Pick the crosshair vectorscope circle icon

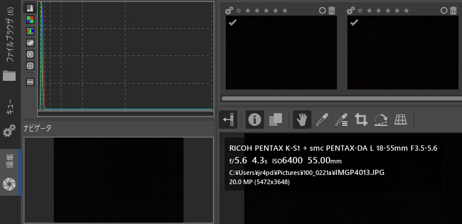30,66
